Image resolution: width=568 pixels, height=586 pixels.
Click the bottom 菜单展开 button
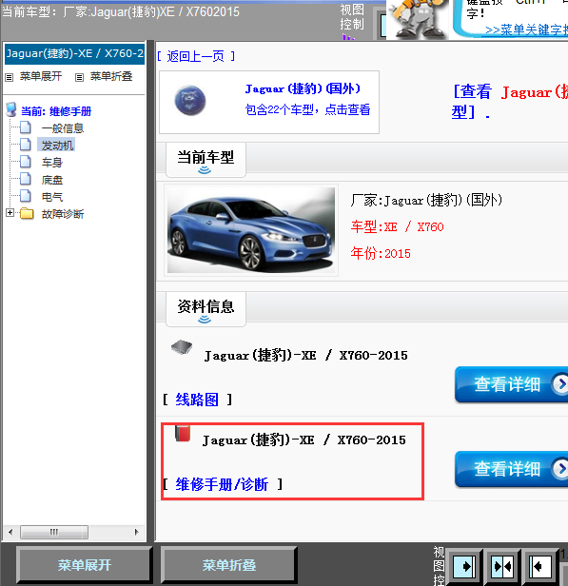pyautogui.click(x=85, y=565)
